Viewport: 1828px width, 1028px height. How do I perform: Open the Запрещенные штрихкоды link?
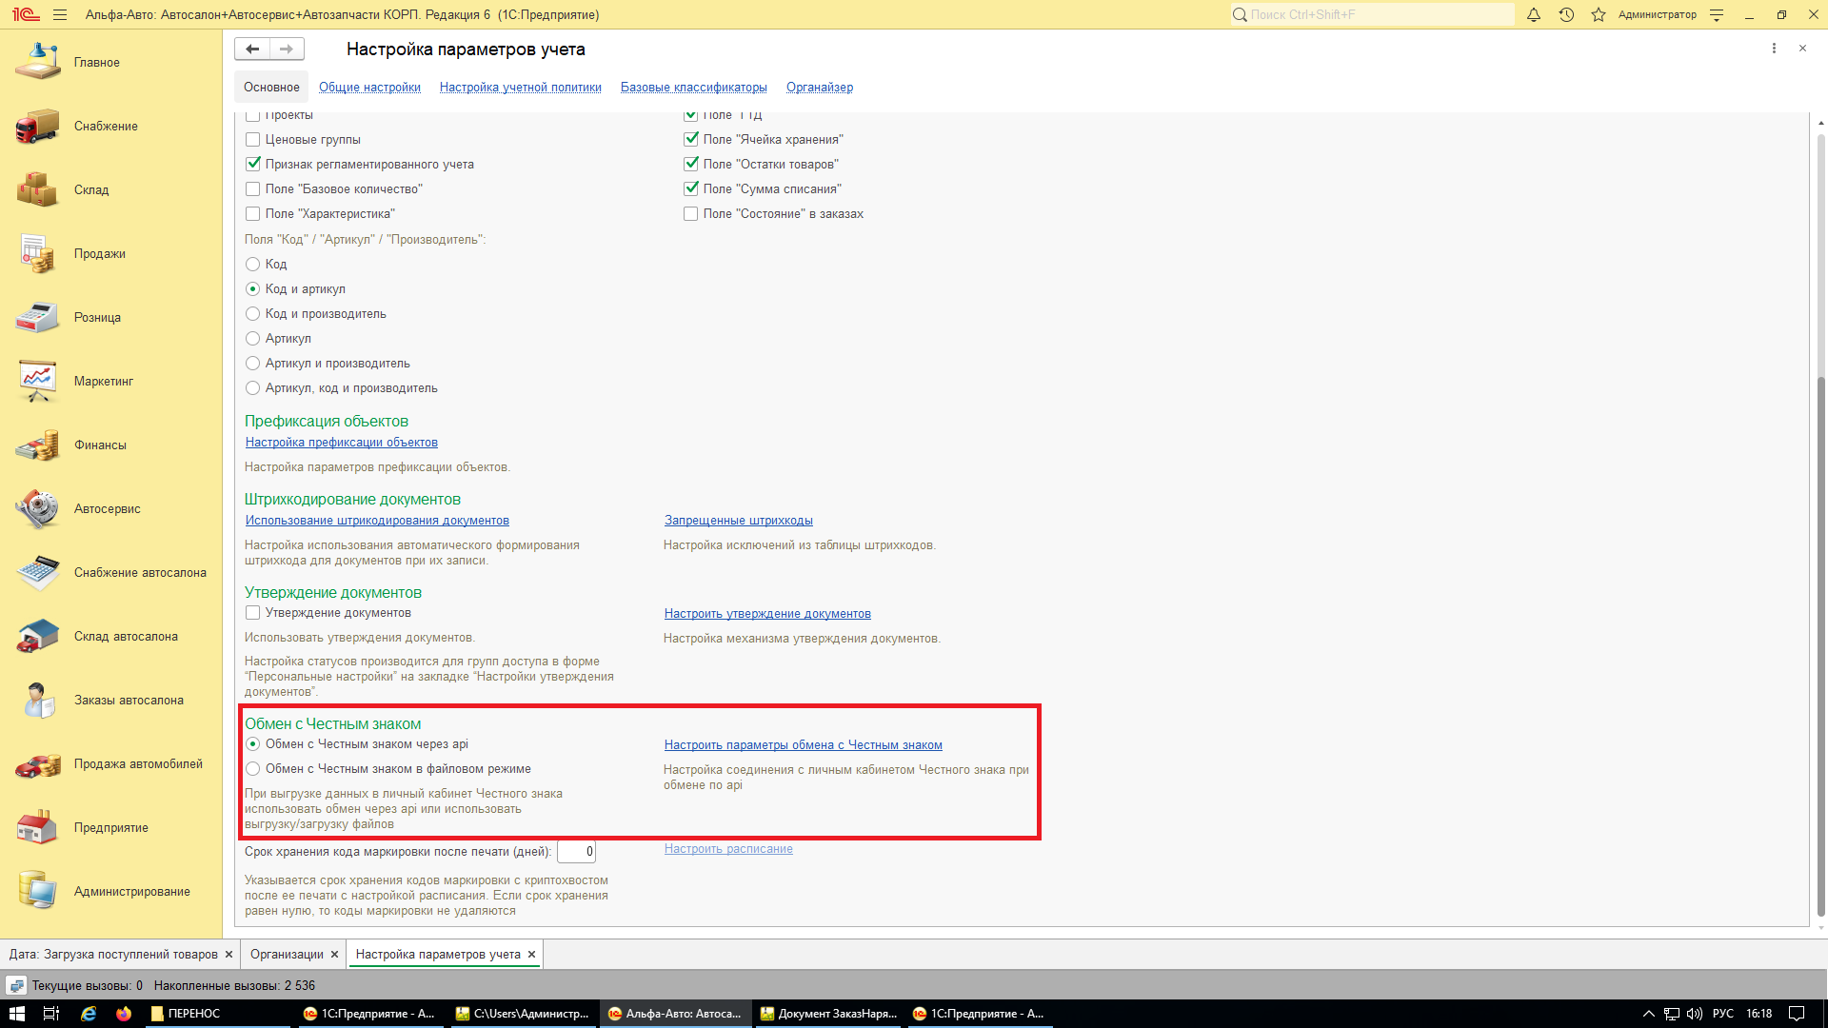coord(739,521)
